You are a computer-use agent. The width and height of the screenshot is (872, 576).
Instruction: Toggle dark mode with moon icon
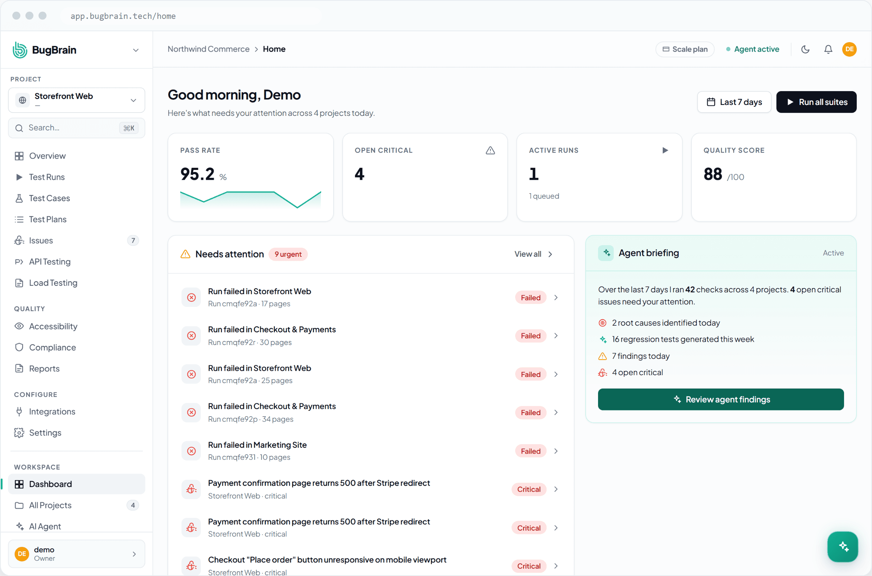805,49
